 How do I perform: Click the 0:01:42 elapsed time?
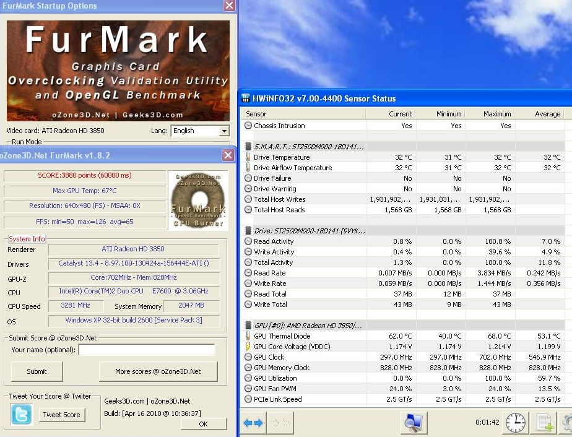[x=487, y=422]
